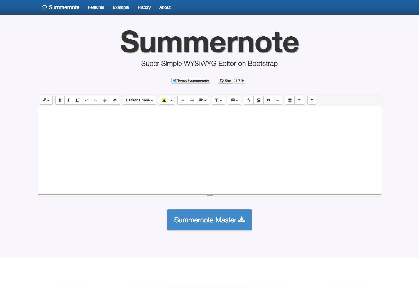The height and width of the screenshot is (289, 419).
Task: Click inside the editor text area
Action: point(210,150)
